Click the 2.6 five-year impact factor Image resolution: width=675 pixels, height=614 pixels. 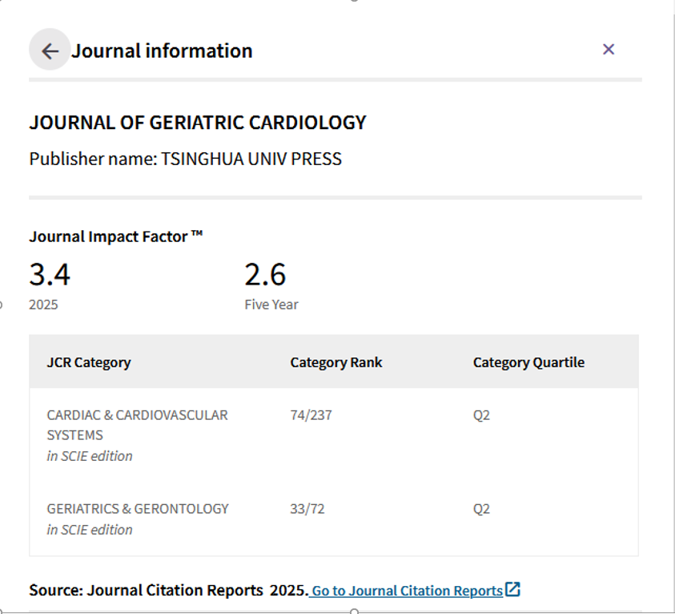[x=265, y=274]
